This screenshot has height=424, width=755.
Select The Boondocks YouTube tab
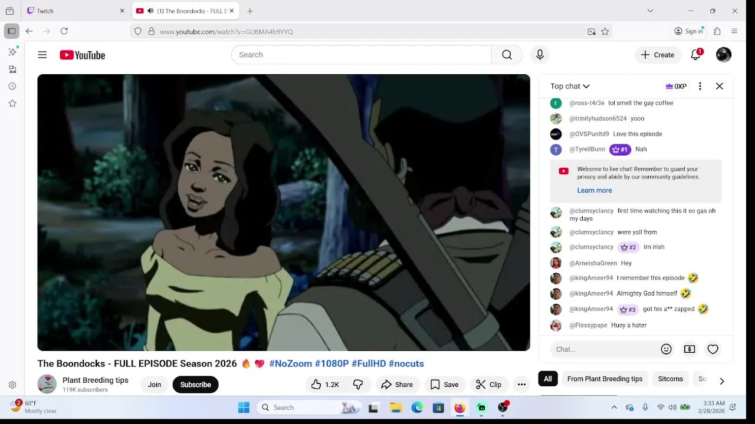click(x=186, y=11)
